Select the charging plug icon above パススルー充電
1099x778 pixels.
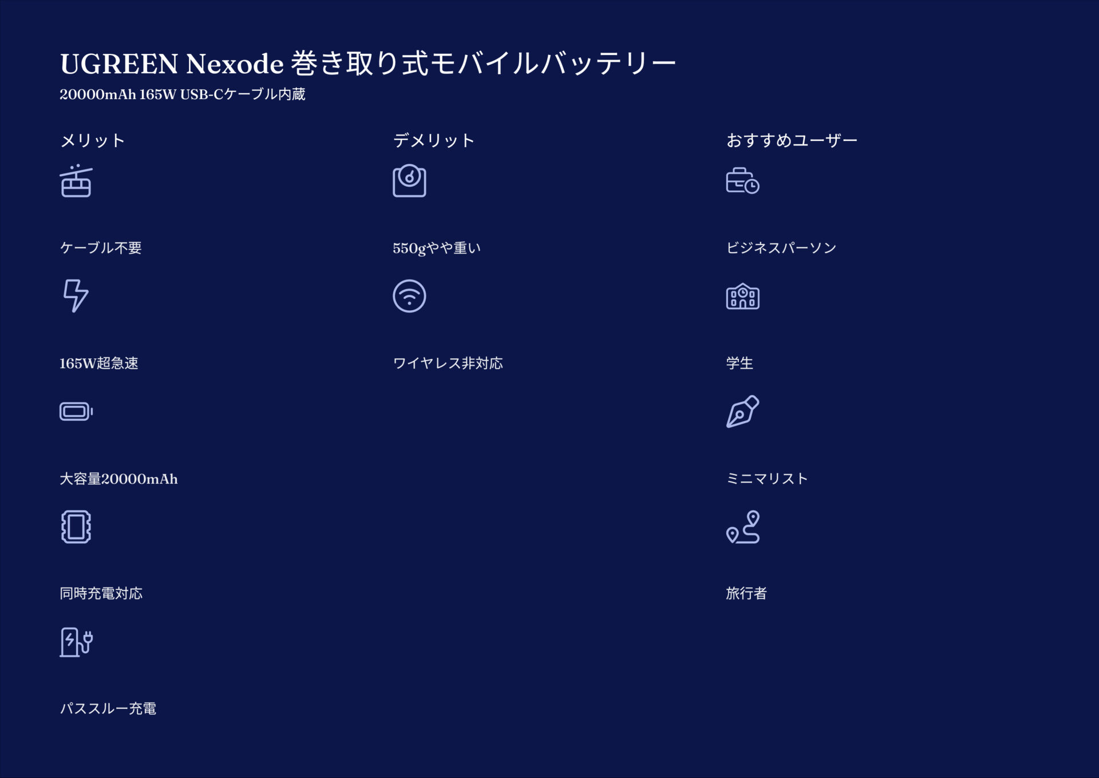tap(78, 642)
